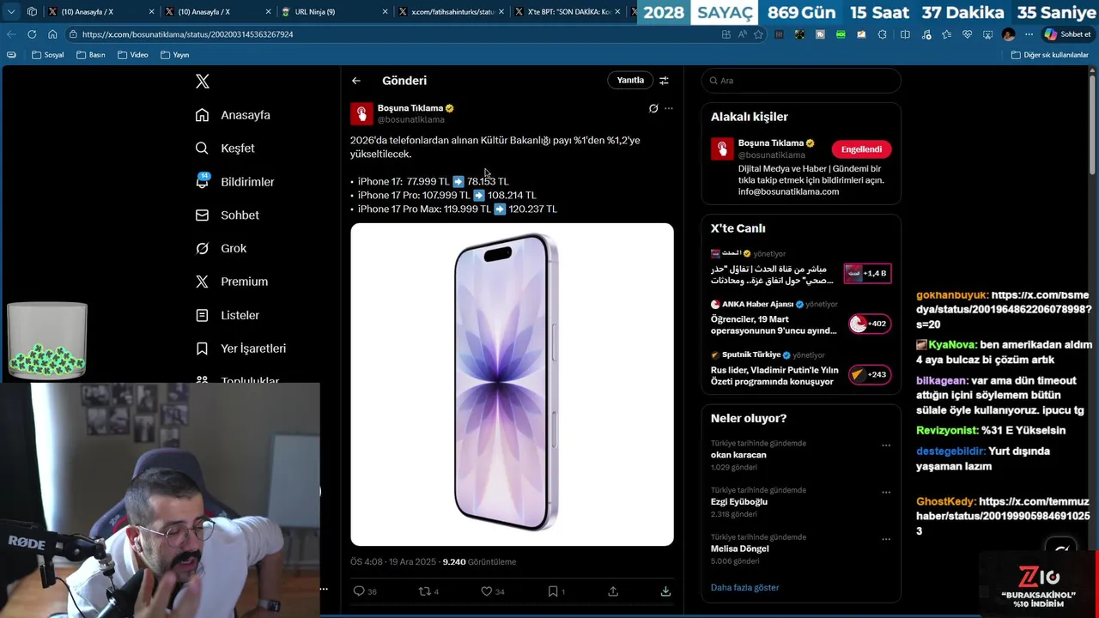Click the back arrow beside Gönderi
This screenshot has height=618, width=1099.
point(356,81)
